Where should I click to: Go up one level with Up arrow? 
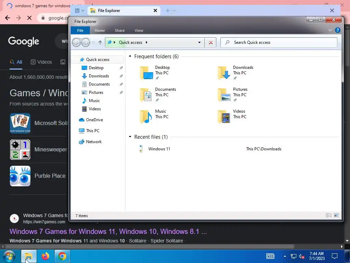100,42
